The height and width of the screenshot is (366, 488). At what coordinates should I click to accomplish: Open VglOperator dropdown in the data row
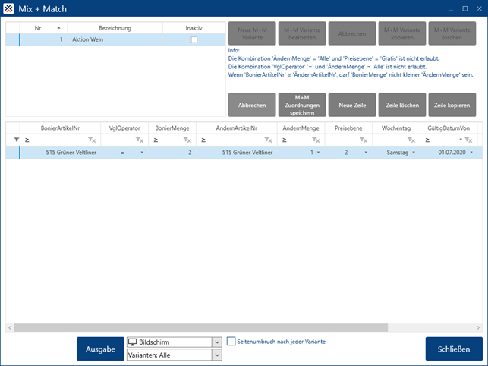(141, 153)
